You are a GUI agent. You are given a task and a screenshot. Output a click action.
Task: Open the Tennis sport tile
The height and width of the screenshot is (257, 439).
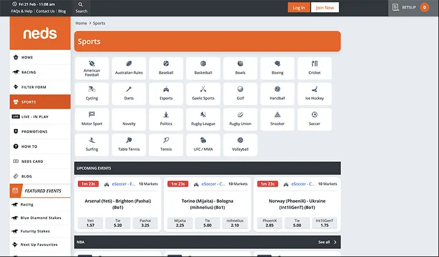[x=166, y=145]
